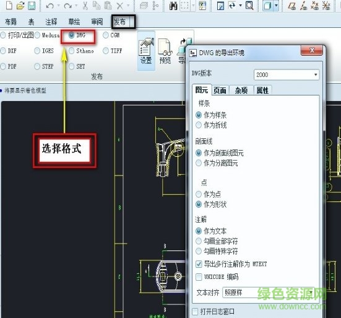Open the 审阅 ribbon tab
The height and width of the screenshot is (318, 341).
point(97,22)
